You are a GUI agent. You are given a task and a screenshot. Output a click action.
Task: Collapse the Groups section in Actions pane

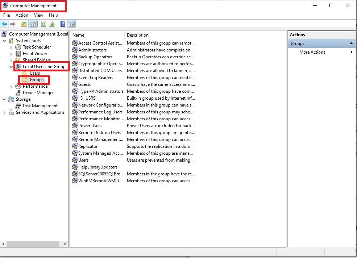[351, 43]
